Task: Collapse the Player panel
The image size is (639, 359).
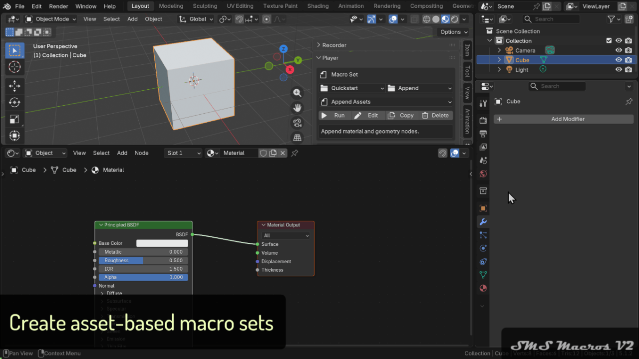Action: [327, 58]
